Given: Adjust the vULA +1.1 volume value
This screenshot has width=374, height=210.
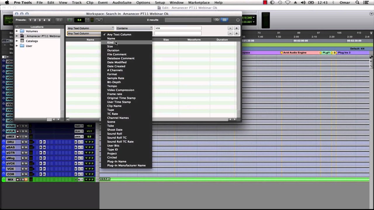Looking at the screenshot, I should [89, 131].
